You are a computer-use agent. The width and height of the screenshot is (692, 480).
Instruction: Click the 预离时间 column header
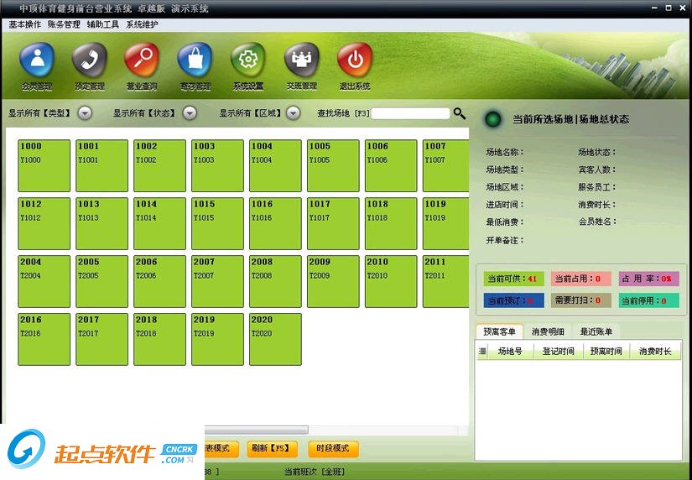coord(606,352)
